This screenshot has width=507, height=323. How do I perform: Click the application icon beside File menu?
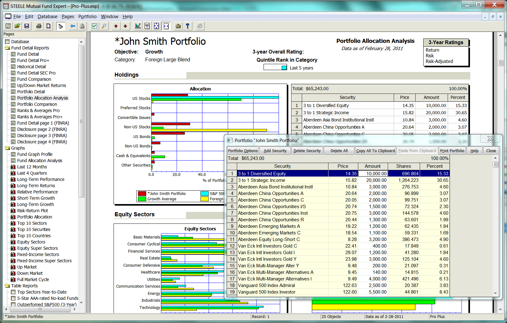[x=8, y=16]
